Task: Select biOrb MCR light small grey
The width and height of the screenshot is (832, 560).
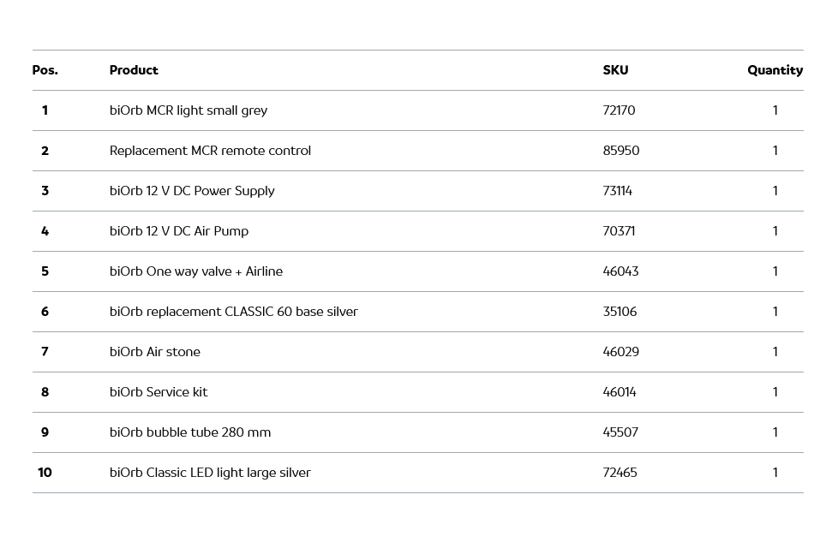Action: 189,110
